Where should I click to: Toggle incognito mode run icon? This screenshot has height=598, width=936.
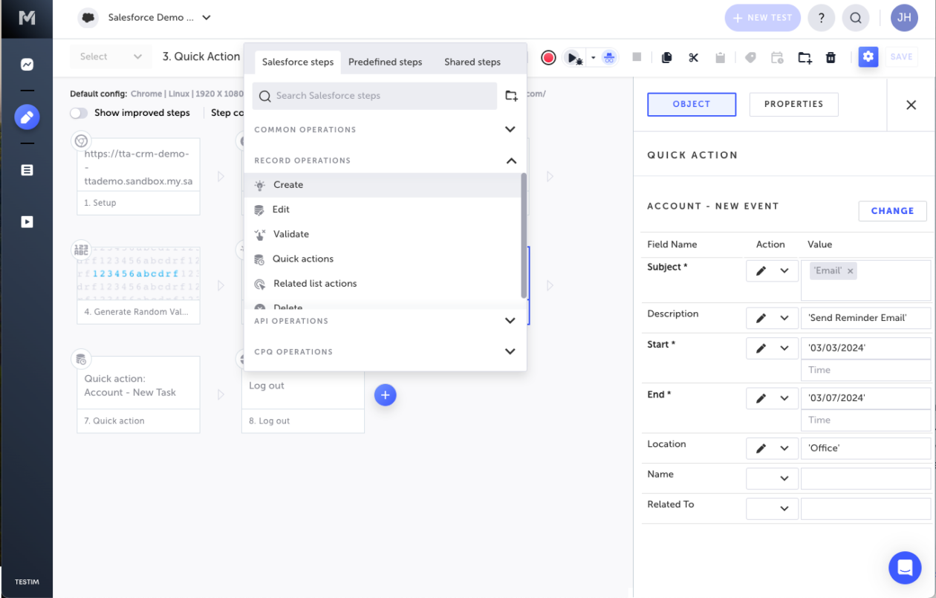click(608, 56)
